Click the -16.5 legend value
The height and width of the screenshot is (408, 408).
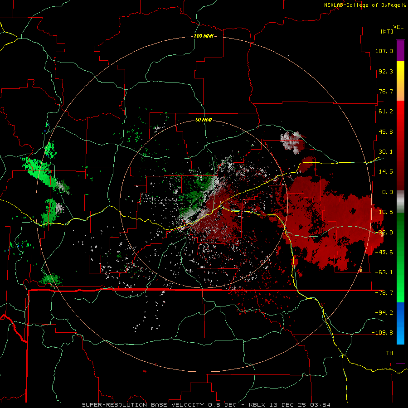pos(384,212)
